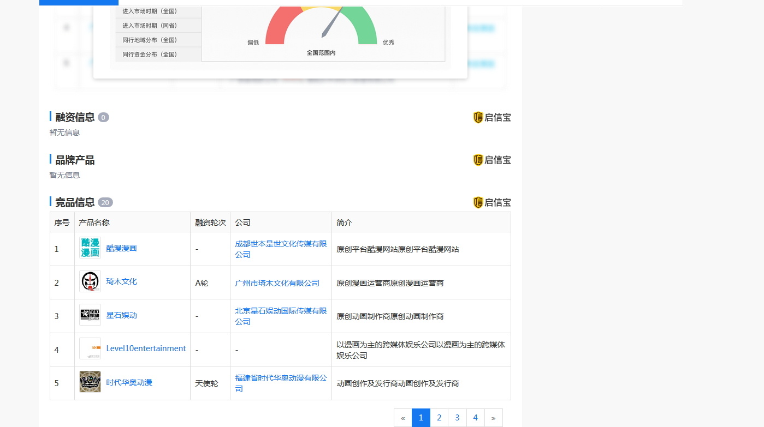The width and height of the screenshot is (764, 427).
Task: Click the 融资信息 section heading
Action: (75, 117)
